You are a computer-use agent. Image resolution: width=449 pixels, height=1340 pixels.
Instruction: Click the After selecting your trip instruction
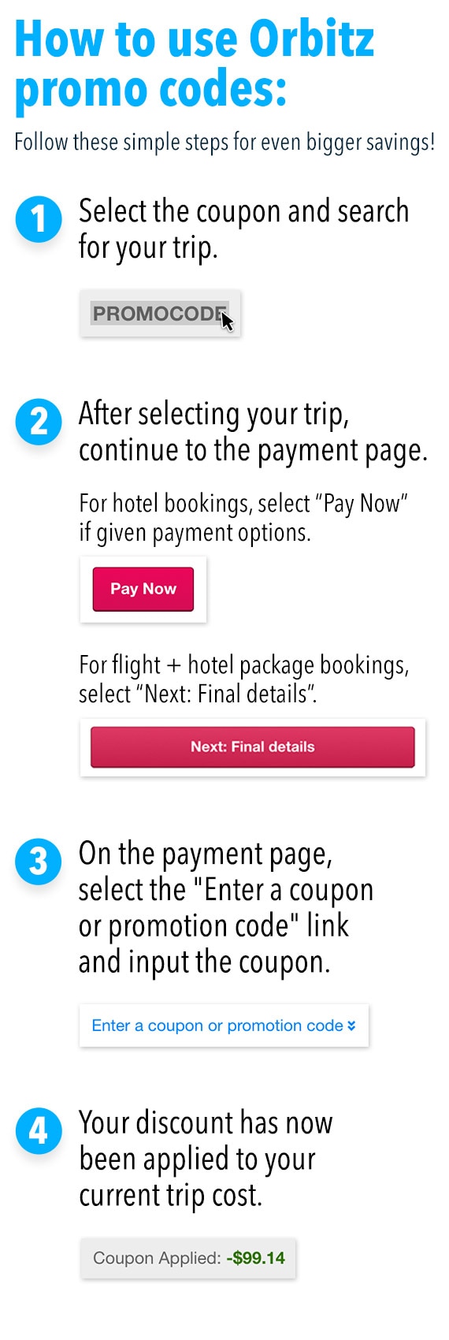click(x=253, y=432)
